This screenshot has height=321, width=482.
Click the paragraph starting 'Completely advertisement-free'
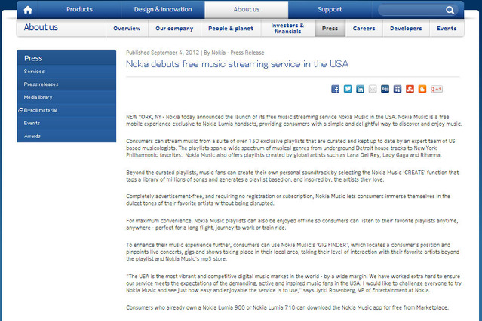[288, 200]
